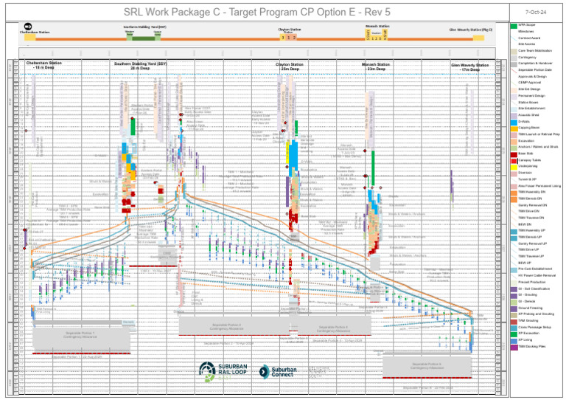This screenshot has width=566, height=400.
Task: Click the yellow Cheltenham Station block on alignment strip
Action: [30, 38]
